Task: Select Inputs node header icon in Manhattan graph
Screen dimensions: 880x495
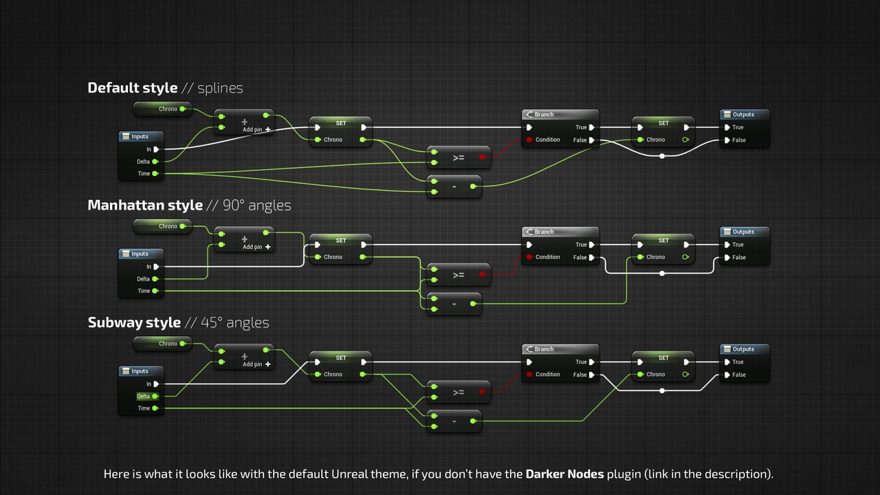Action: [x=126, y=254]
